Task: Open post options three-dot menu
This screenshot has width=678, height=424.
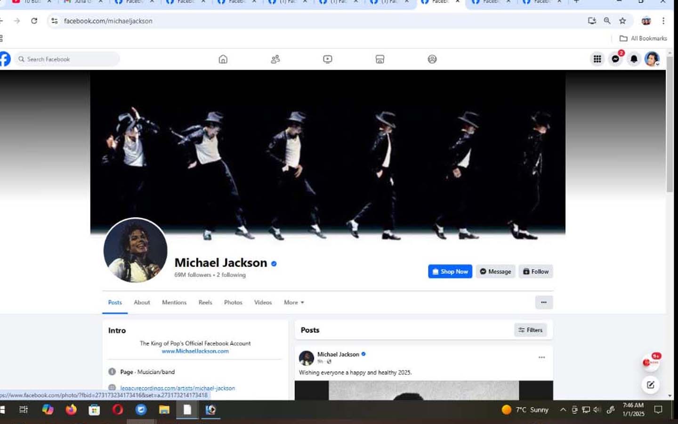Action: tap(541, 358)
